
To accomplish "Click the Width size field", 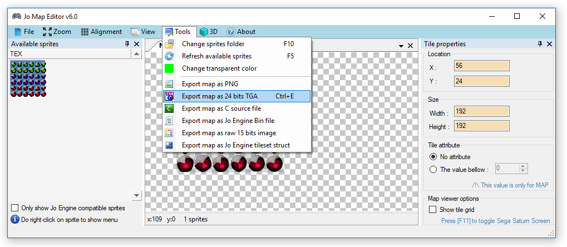I will (x=482, y=111).
